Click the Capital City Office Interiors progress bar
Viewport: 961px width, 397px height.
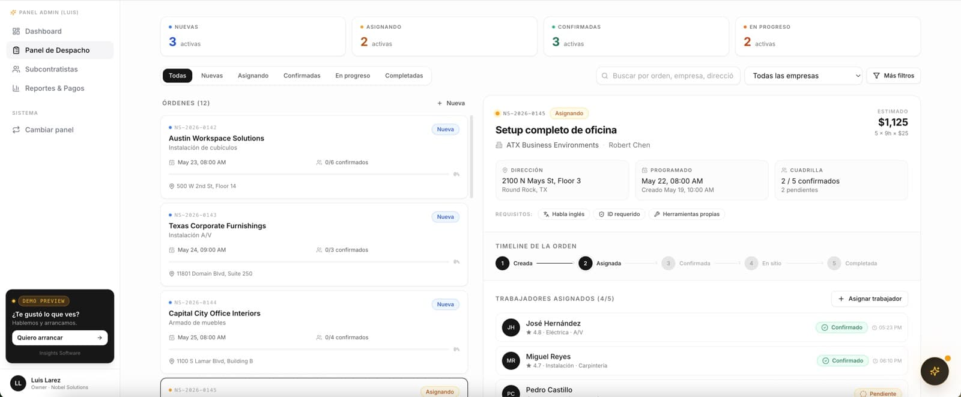point(309,349)
